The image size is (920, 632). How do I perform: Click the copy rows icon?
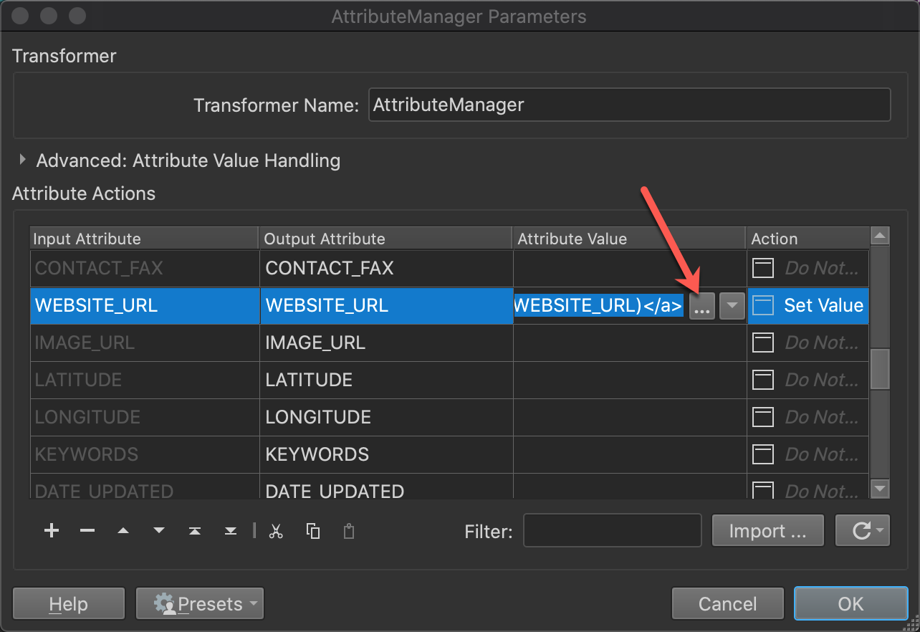click(313, 531)
